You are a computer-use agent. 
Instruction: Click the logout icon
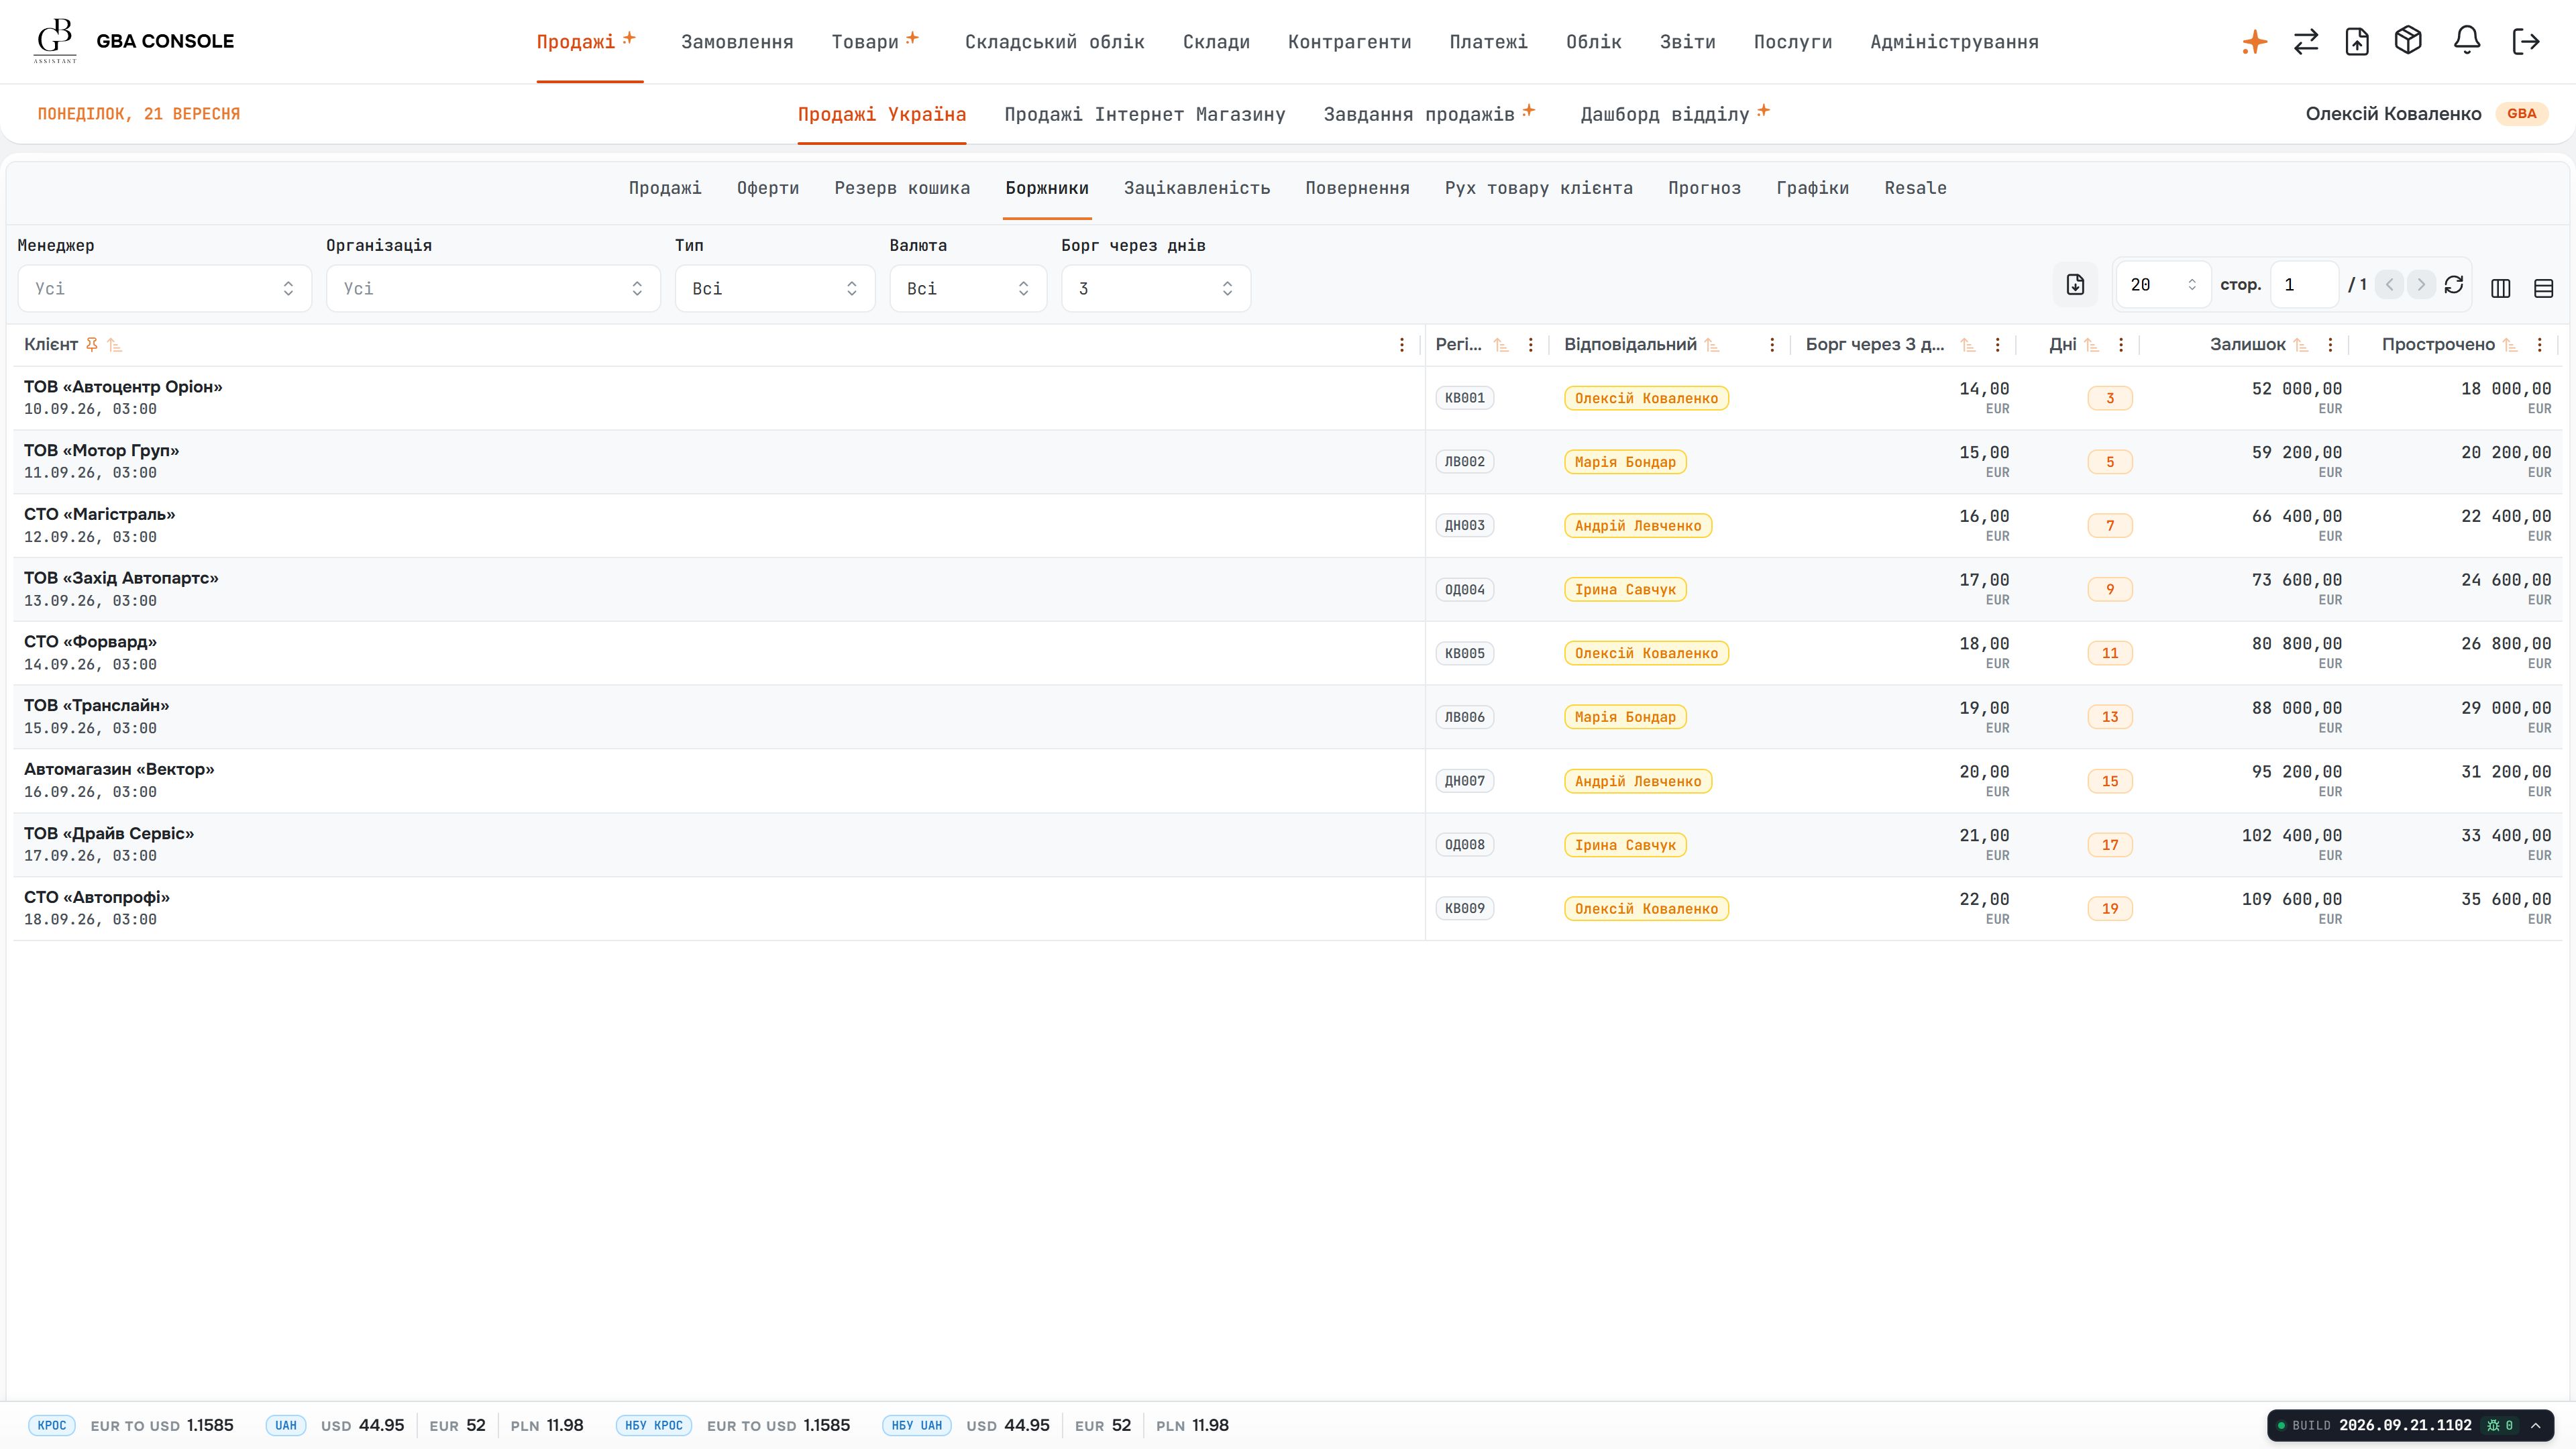[x=2526, y=42]
